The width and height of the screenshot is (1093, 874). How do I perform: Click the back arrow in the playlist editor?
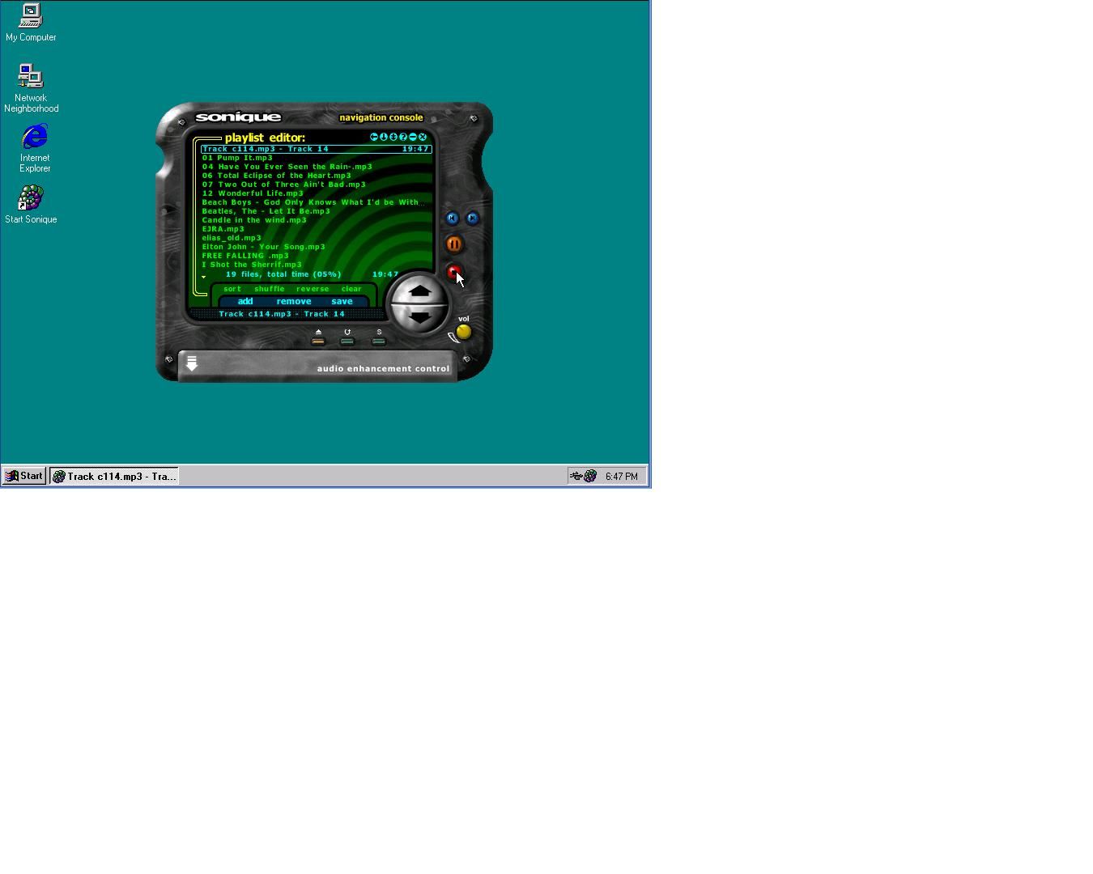point(374,137)
